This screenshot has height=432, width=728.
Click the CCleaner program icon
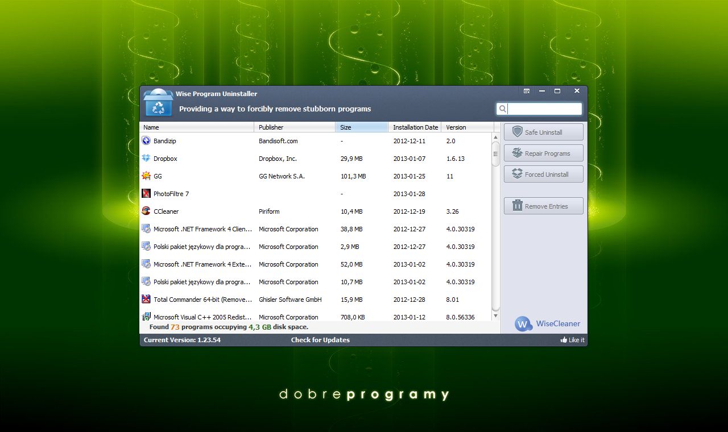point(146,211)
